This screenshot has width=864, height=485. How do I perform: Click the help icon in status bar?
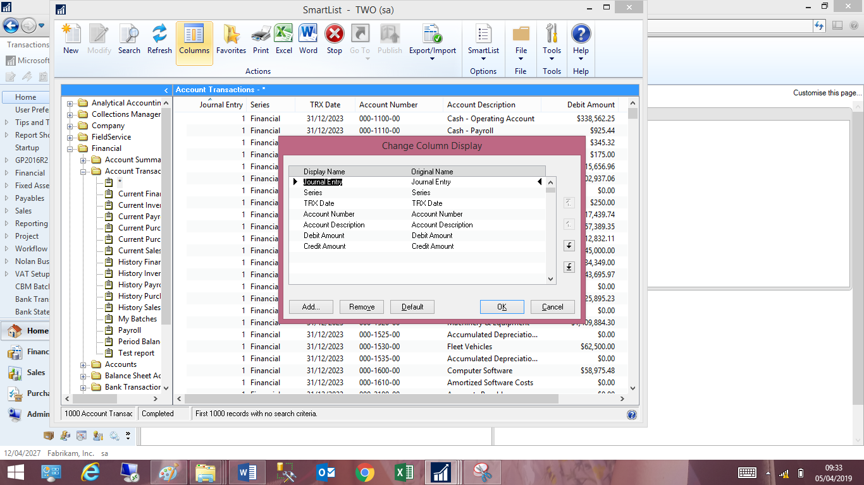631,414
